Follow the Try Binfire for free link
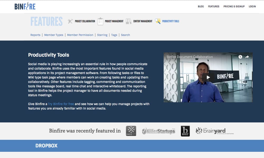 [x=61, y=104]
